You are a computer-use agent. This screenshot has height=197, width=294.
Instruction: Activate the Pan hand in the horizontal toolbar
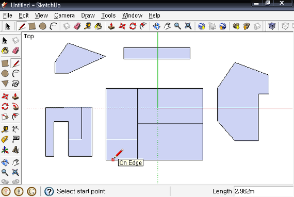[x=167, y=26]
